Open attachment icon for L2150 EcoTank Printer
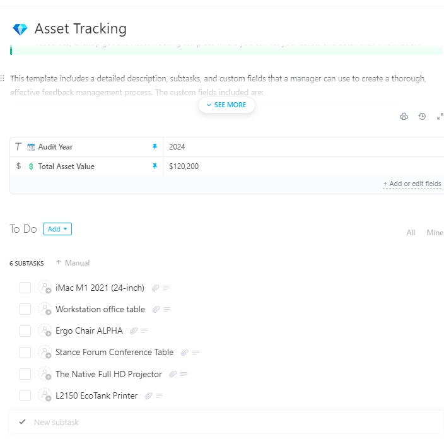444x439 pixels. (149, 395)
